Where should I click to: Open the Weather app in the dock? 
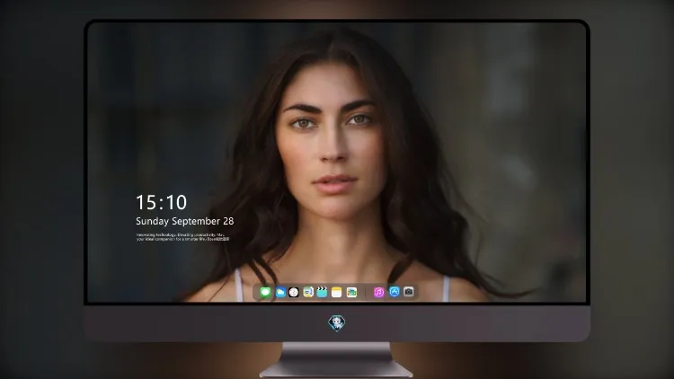click(x=280, y=292)
